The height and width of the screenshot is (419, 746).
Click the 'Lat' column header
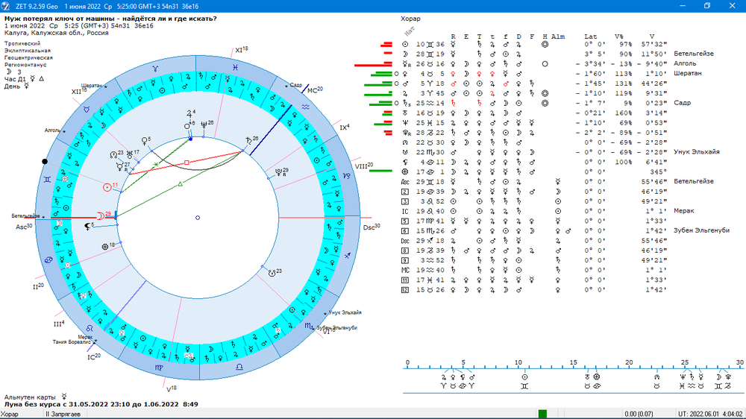(590, 37)
